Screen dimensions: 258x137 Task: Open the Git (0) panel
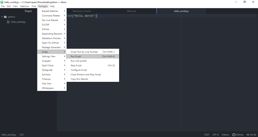[x=251, y=134]
